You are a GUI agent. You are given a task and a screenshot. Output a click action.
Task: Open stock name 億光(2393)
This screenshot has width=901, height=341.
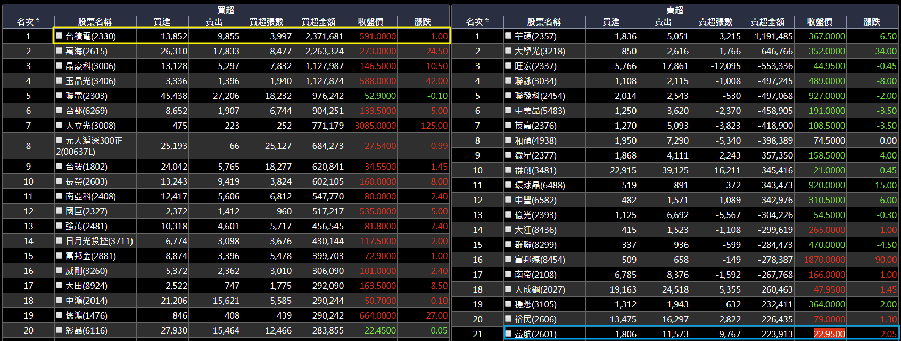point(535,215)
